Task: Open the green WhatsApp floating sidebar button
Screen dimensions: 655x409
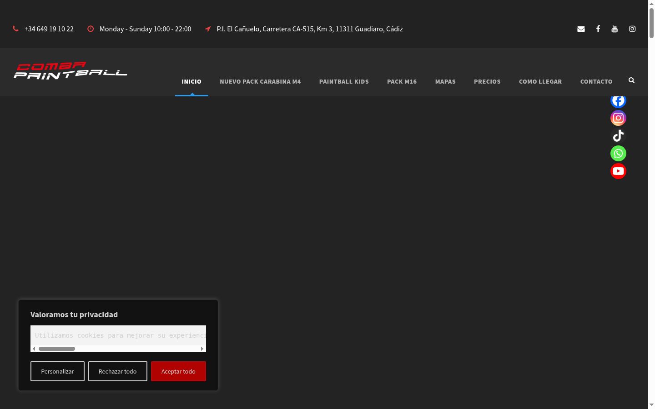Action: pyautogui.click(x=618, y=154)
